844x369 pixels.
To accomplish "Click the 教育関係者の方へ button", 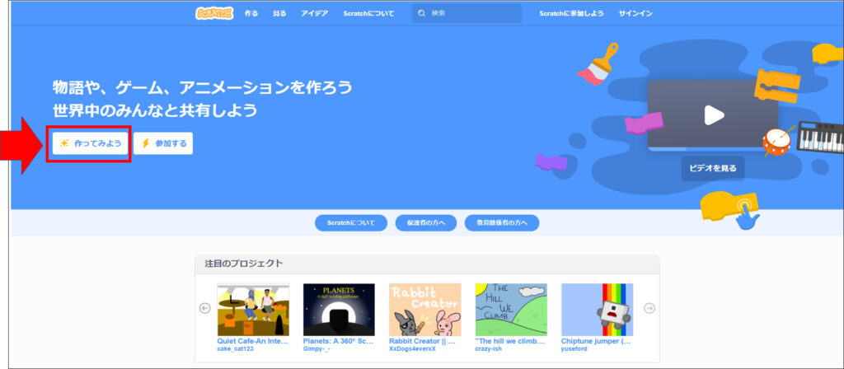I will click(502, 222).
